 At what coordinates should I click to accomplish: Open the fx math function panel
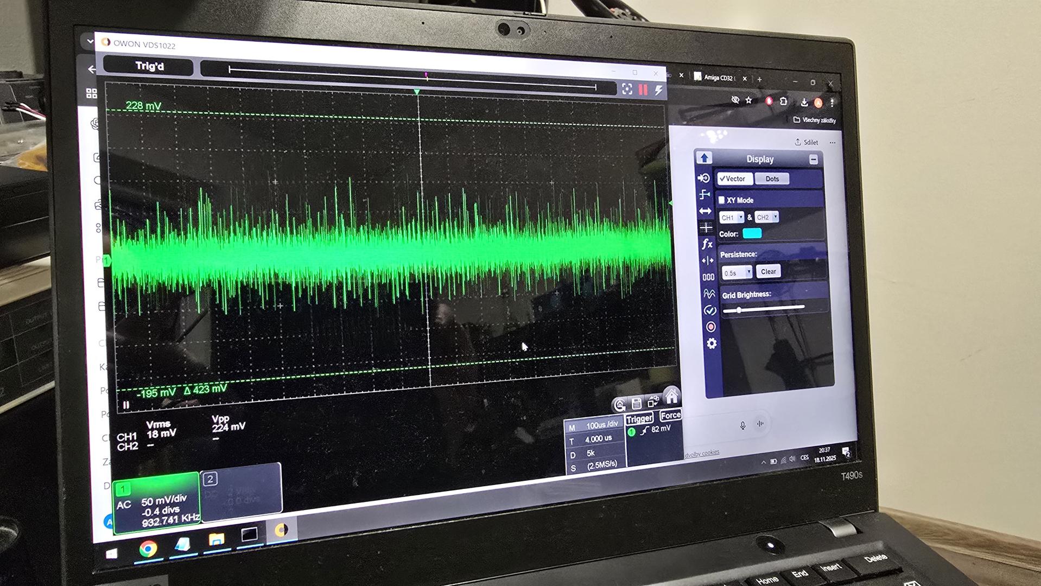click(x=707, y=244)
